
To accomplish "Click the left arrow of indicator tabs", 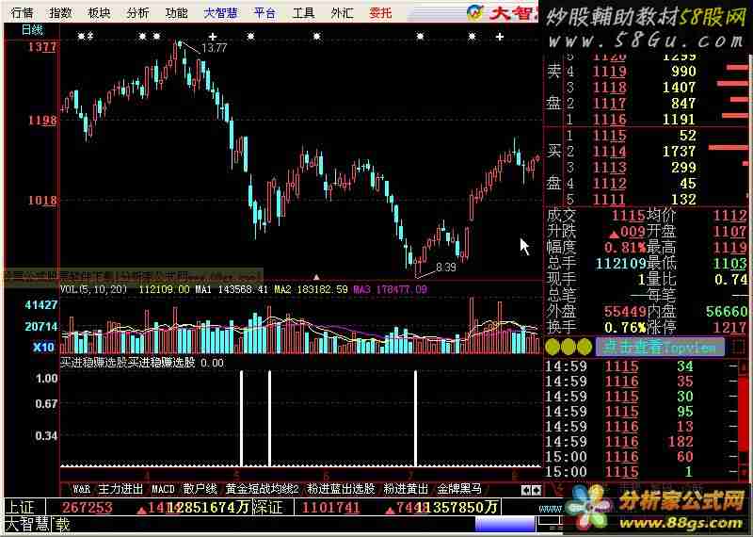I will (x=526, y=490).
